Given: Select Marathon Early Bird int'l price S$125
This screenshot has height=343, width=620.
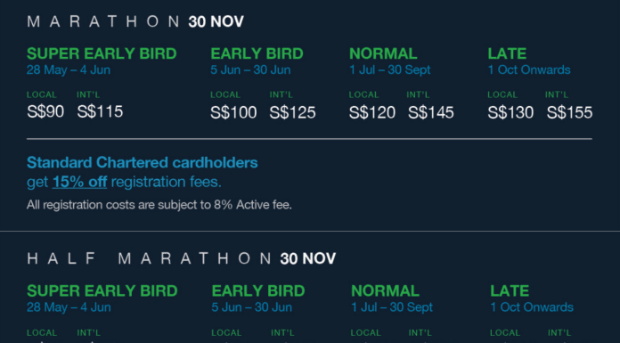Looking at the screenshot, I should (292, 112).
